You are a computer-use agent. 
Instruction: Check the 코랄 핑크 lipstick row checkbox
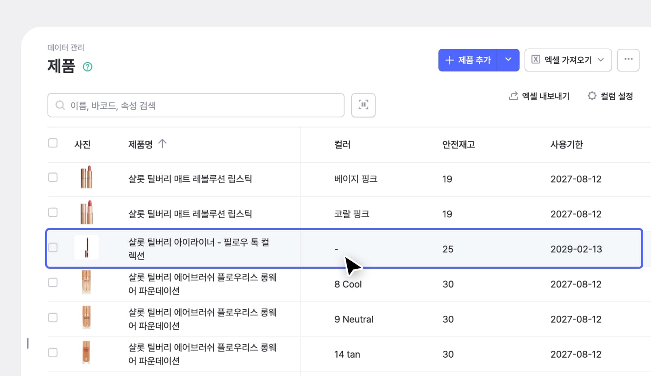coord(53,213)
